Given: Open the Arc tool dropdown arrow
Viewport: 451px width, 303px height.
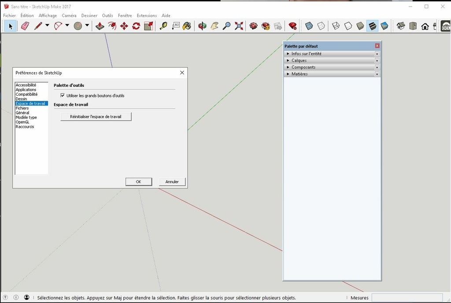Looking at the screenshot, I should coord(67,26).
